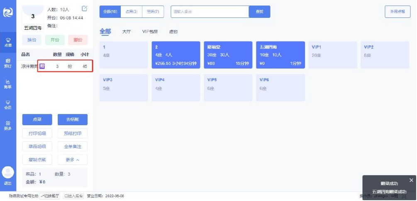Image resolution: width=417 pixels, height=201 pixels.
Task: Switch to the VIP包房 tab
Action: 150,32
